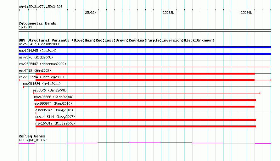This screenshot has height=161, width=280.
Task: Select the red bar below nsv160319 (Mills2006)
Action: (146, 126)
